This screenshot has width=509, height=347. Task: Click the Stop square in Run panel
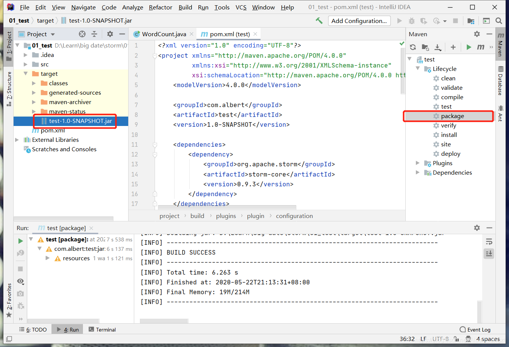coord(20,269)
